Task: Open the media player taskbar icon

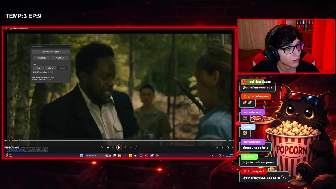Action: [x=157, y=155]
